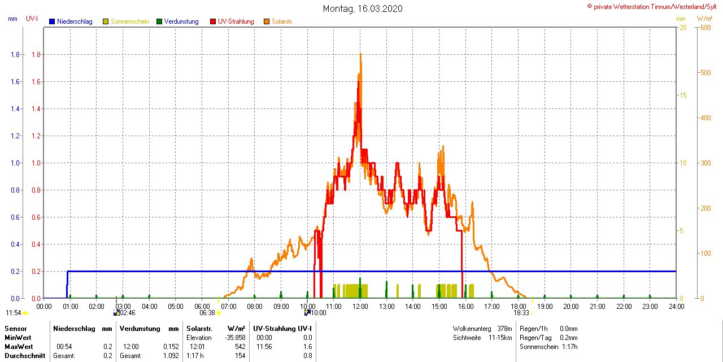Image resolution: width=723 pixels, height=362 pixels.
Task: Click the Sonnenschein legend label
Action: pos(130,21)
